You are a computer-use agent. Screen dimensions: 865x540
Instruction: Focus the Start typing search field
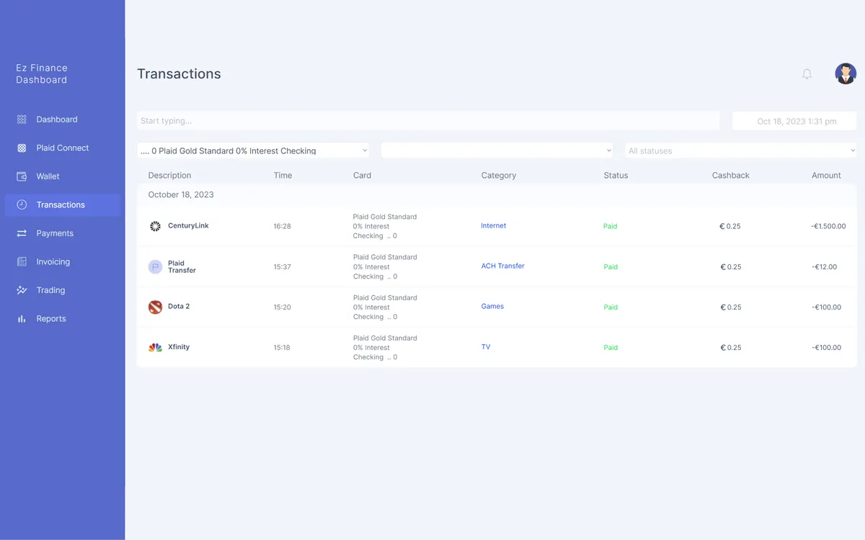[x=428, y=121]
